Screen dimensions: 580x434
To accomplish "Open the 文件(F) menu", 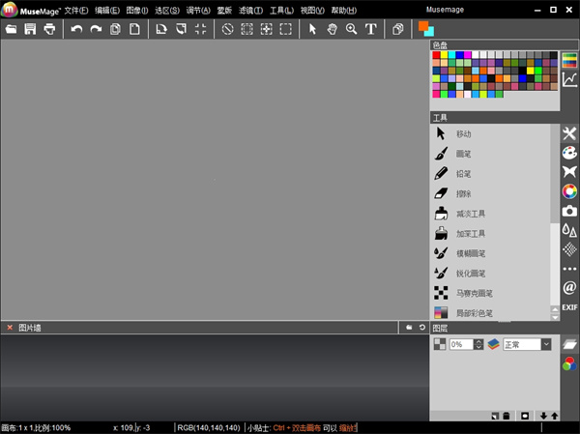I will (76, 10).
